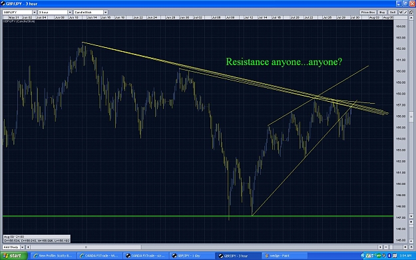Viewport: 416px width, 260px height.
Task: Click the Jul 12 date on time axis
Action: tap(248, 17)
